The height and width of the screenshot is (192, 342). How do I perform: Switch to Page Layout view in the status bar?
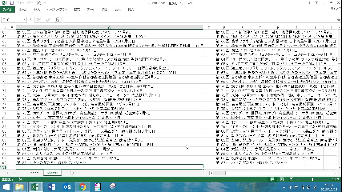point(282,179)
